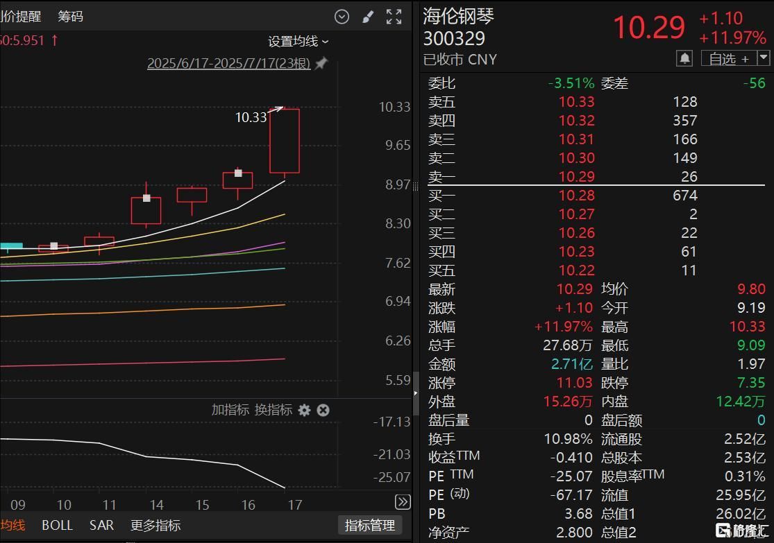Screen dimensions: 774x543
Task: Open the sub-indicator settings gear
Action: pyautogui.click(x=304, y=411)
